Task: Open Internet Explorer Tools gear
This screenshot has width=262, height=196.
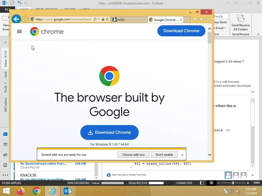Action: [x=208, y=19]
